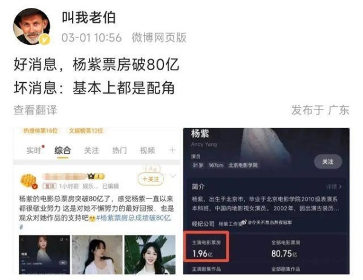Viewport: 363px width, 280px height.
Task: Toggle 关注 on the 杨紫 profile card
Action: point(328,161)
